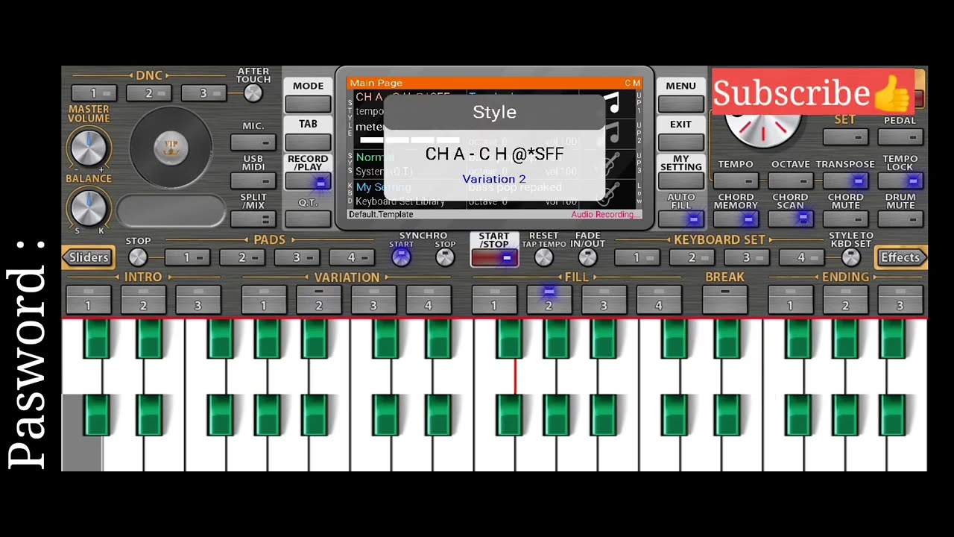
Task: Click Style to KBD Set knob
Action: (851, 257)
